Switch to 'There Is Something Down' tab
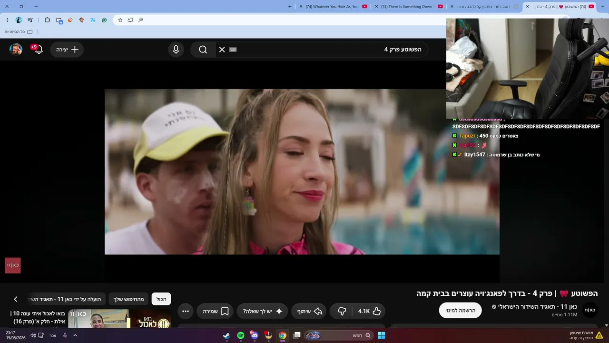The width and height of the screenshot is (609, 343). click(409, 6)
